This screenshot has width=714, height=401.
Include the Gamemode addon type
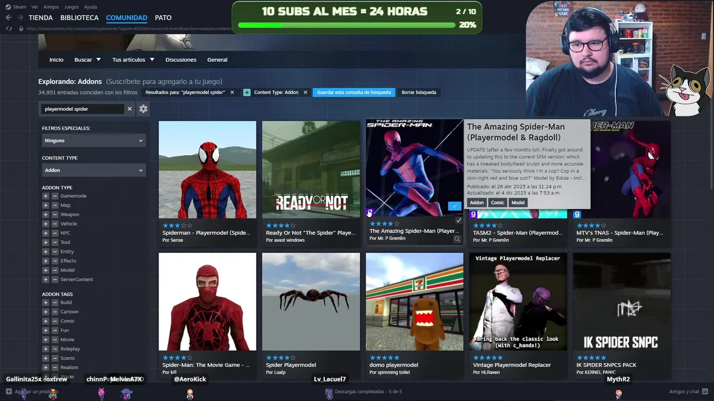click(x=46, y=196)
